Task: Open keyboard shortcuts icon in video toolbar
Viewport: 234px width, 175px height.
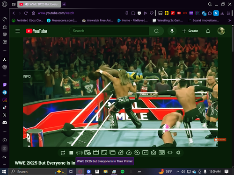Action: pyautogui.click(x=161, y=153)
